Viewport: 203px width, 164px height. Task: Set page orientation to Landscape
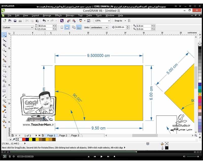click(x=67, y=27)
